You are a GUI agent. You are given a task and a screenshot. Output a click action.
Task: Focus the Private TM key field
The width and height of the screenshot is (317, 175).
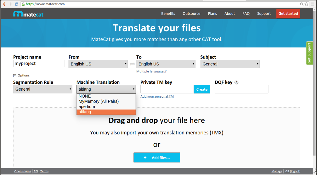coord(167,89)
